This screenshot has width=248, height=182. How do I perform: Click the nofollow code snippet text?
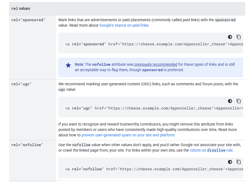154,169
